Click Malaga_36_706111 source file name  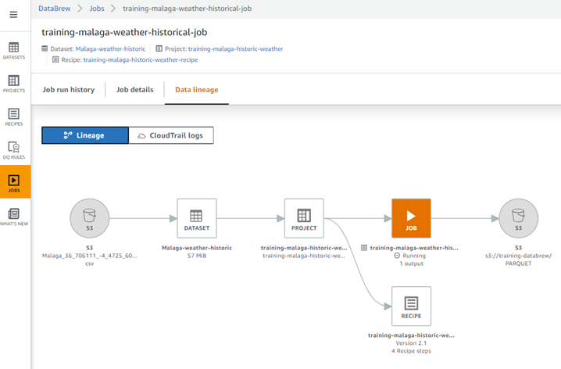click(89, 256)
